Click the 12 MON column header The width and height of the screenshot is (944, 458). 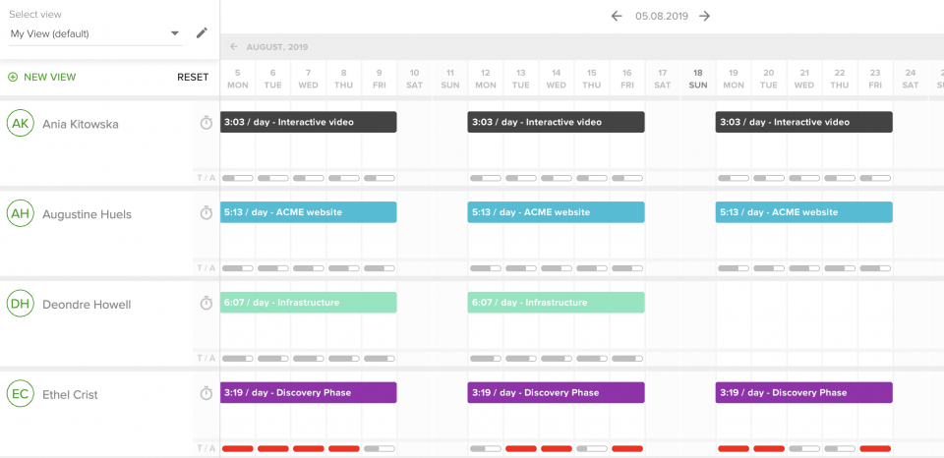[485, 79]
